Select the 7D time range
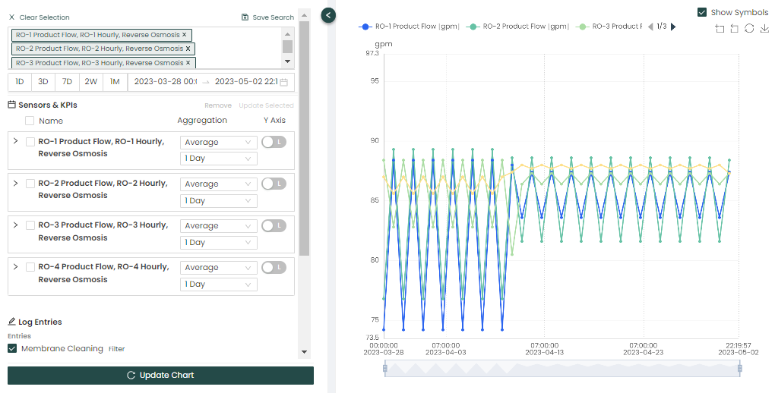The height and width of the screenshot is (393, 775). coord(67,82)
